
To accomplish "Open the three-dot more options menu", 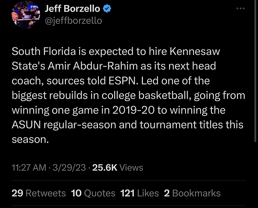I will pyautogui.click(x=240, y=8).
